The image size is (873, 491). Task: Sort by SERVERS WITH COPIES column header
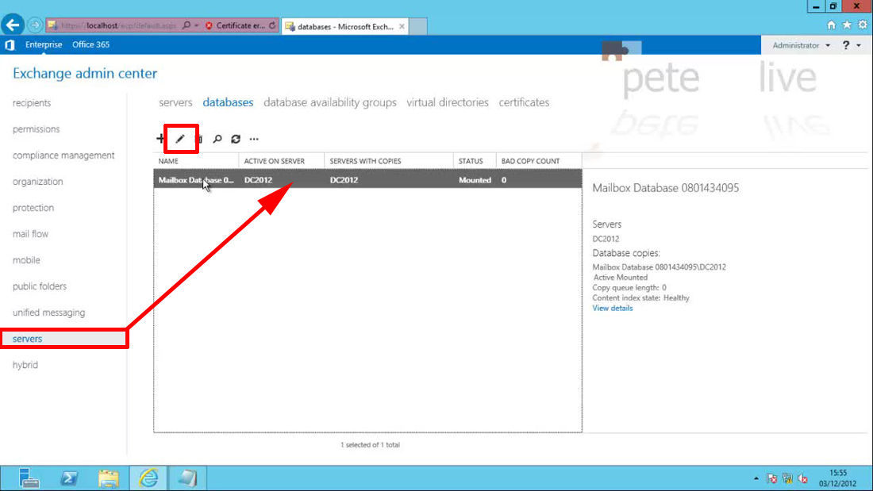coord(389,161)
